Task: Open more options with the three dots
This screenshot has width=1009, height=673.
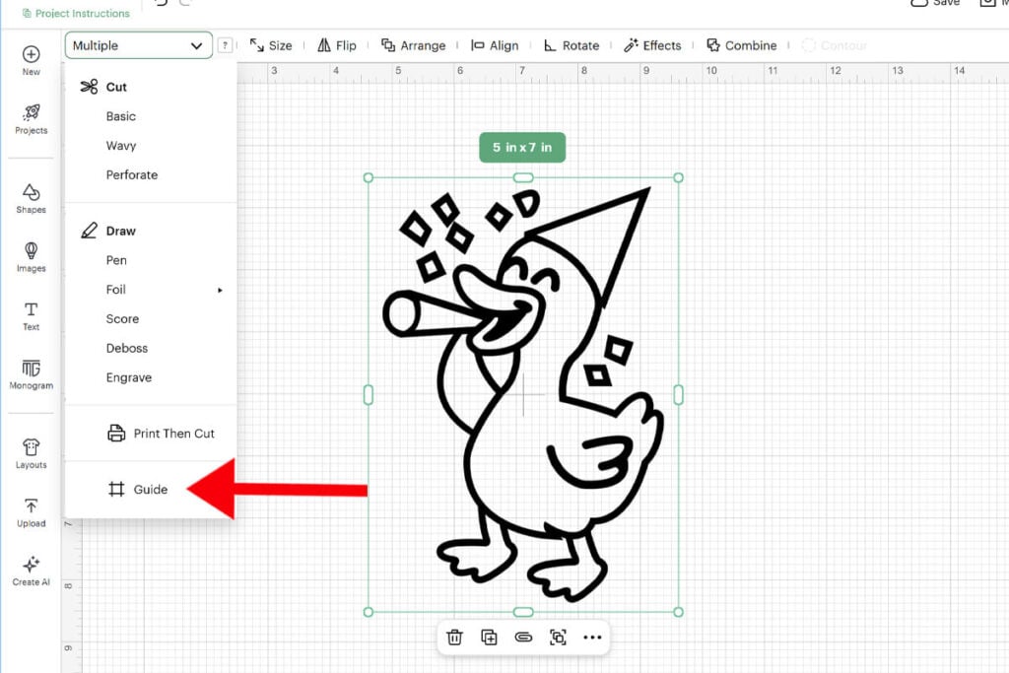Action: (x=592, y=637)
